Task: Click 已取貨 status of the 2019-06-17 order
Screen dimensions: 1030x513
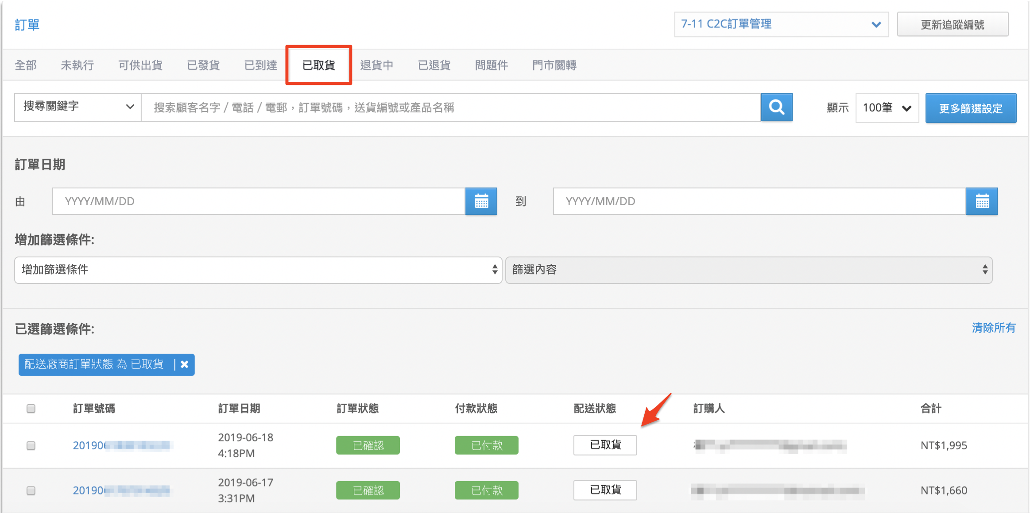Action: coord(605,490)
